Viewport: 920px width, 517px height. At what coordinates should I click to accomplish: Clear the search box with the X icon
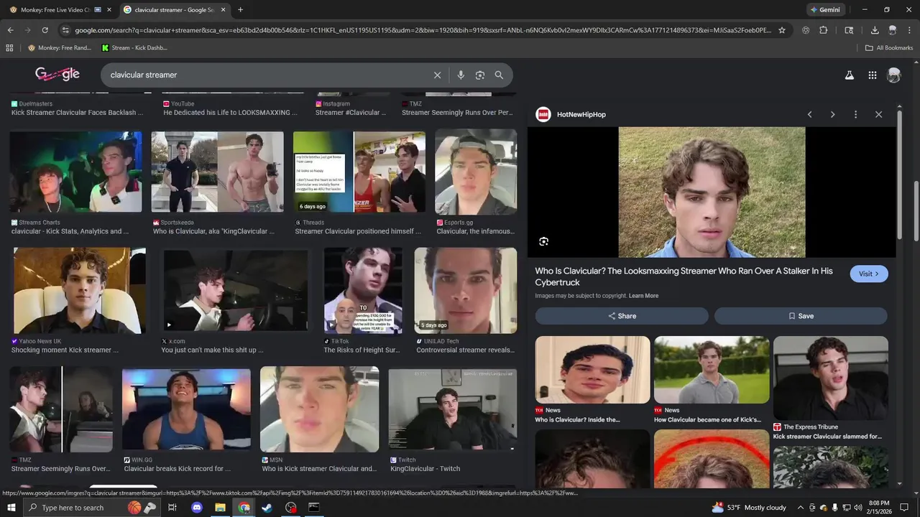[437, 75]
